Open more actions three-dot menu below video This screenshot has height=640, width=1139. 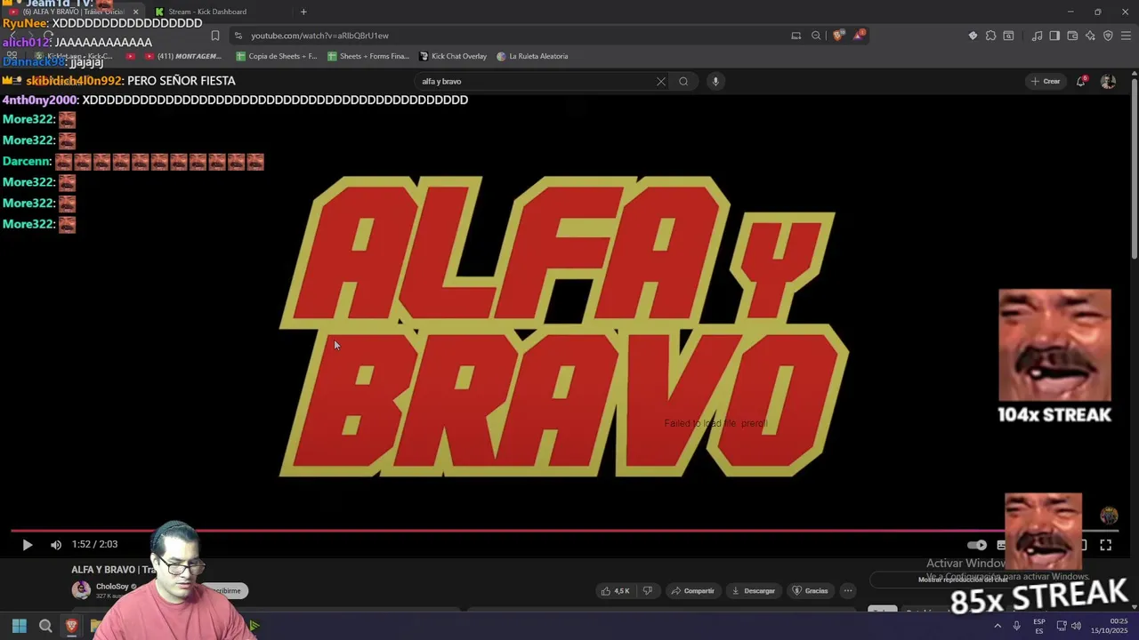tap(848, 591)
